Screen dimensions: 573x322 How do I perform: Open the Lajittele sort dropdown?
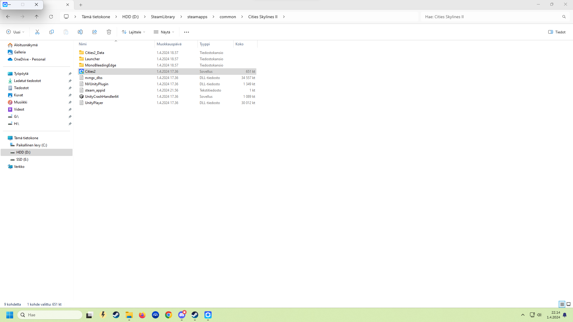tap(133, 32)
